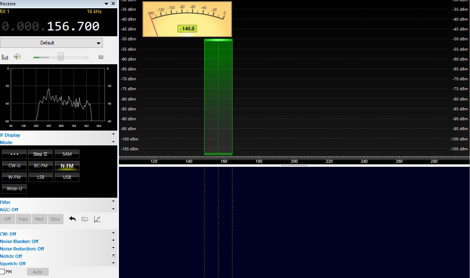Click the S-meter signal strength gauge

[x=187, y=19]
